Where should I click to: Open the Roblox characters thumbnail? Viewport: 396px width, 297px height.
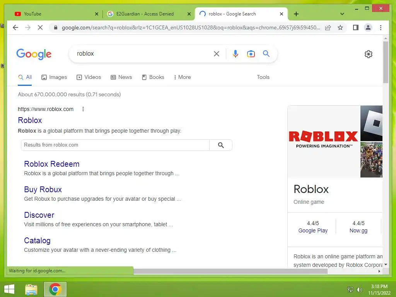[371, 160]
